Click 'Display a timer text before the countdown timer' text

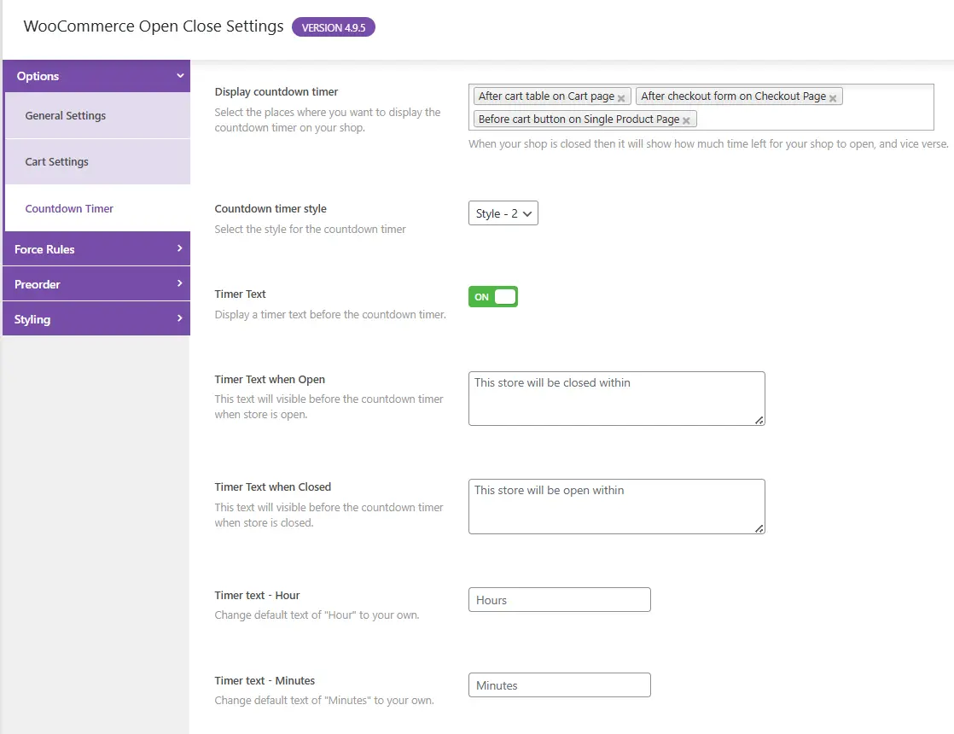pyautogui.click(x=329, y=315)
